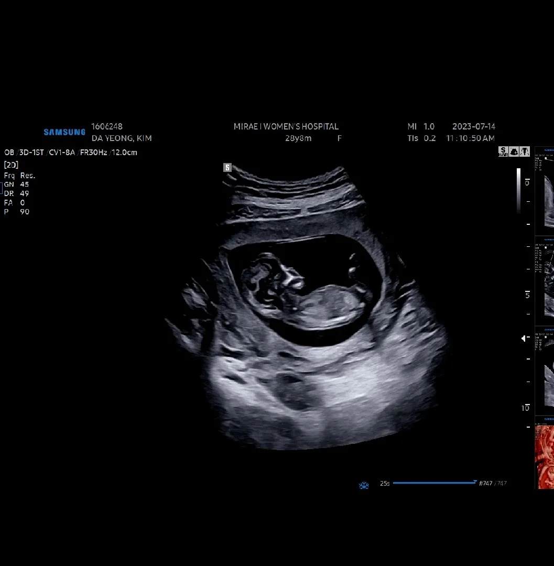Image resolution: width=554 pixels, height=566 pixels.
Task: Click the date 2023-07-14
Action: click(473, 126)
